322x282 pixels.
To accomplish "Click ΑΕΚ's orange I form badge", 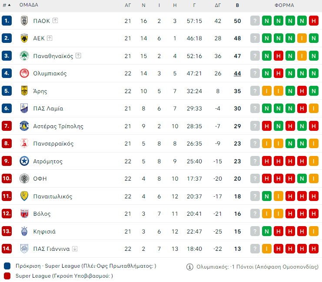I will coord(302,38).
